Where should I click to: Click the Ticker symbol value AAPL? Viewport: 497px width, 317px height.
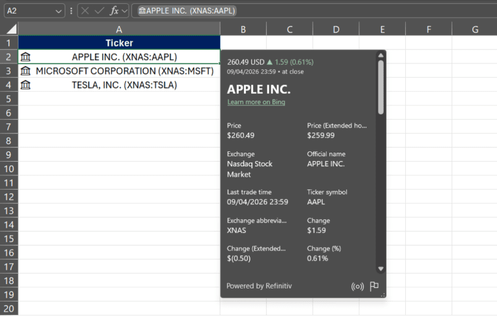[316, 202]
